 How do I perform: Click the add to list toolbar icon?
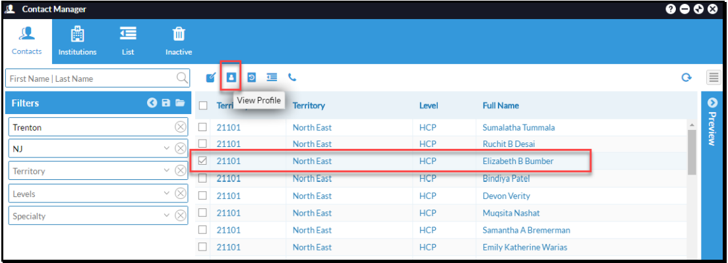pos(272,77)
